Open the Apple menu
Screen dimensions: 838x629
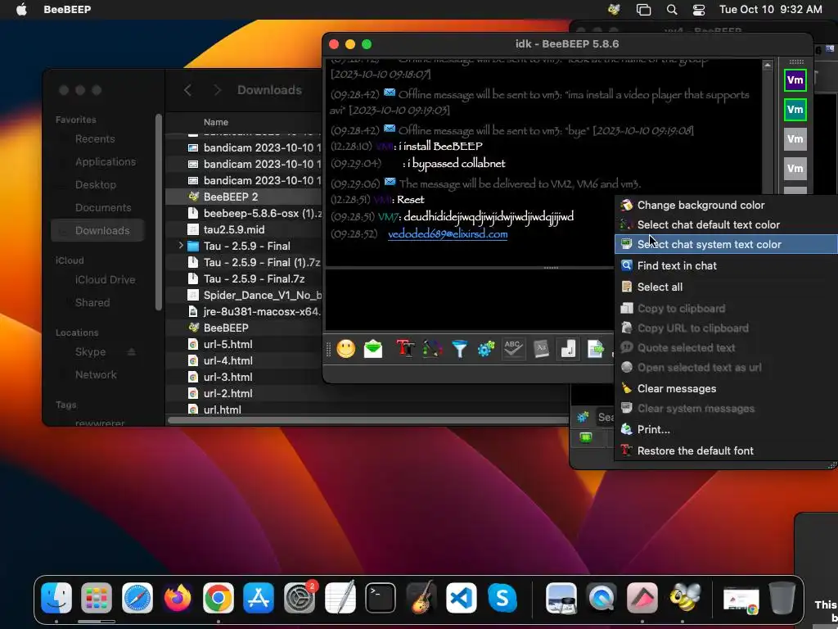pos(21,9)
